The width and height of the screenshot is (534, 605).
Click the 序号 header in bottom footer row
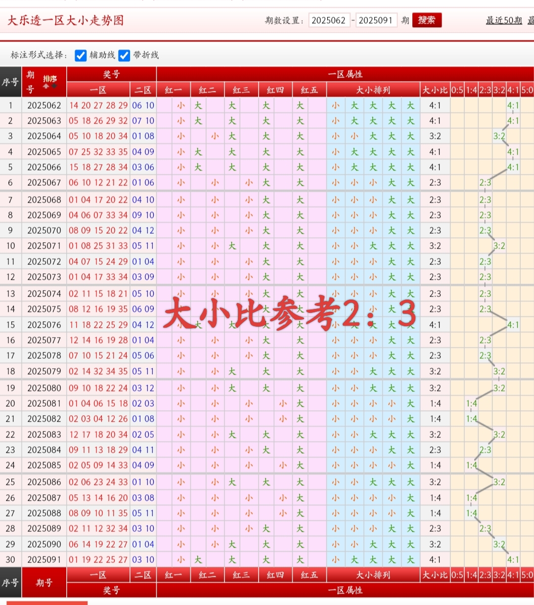click(x=10, y=582)
